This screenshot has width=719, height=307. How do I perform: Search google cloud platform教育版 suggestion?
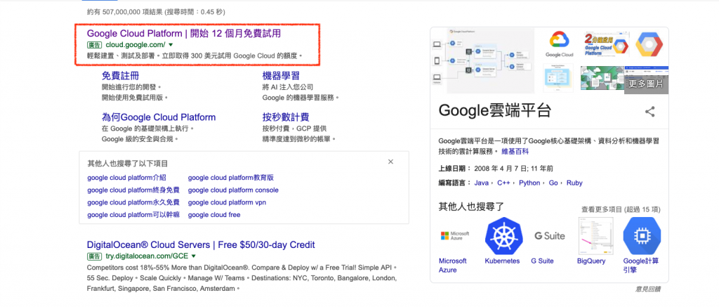pyautogui.click(x=230, y=178)
